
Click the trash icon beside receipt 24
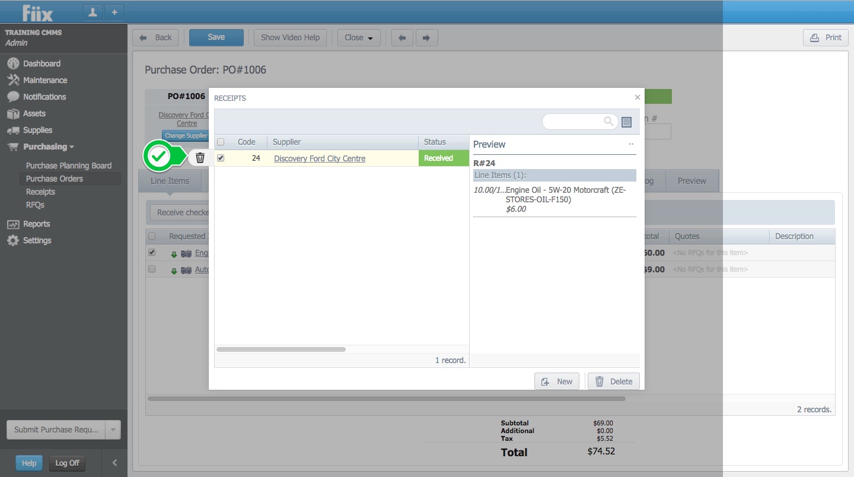pyautogui.click(x=200, y=158)
